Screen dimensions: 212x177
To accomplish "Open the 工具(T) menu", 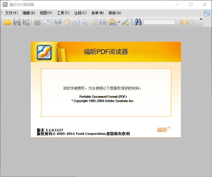I will [63, 13].
